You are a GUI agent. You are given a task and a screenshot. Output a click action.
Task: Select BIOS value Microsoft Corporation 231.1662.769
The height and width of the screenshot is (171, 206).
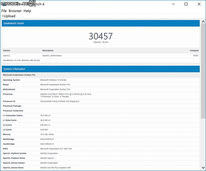coord(56,149)
